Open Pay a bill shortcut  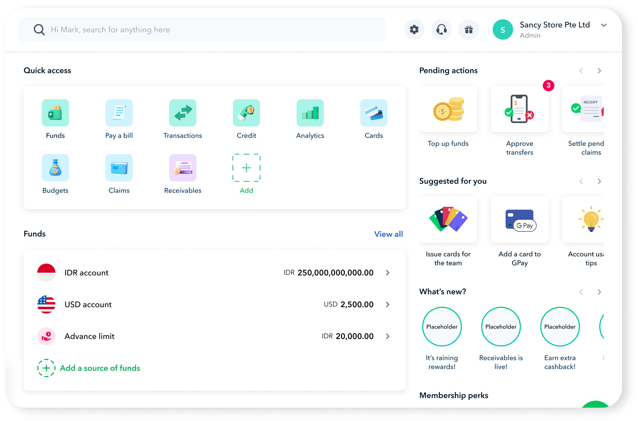coord(119,113)
